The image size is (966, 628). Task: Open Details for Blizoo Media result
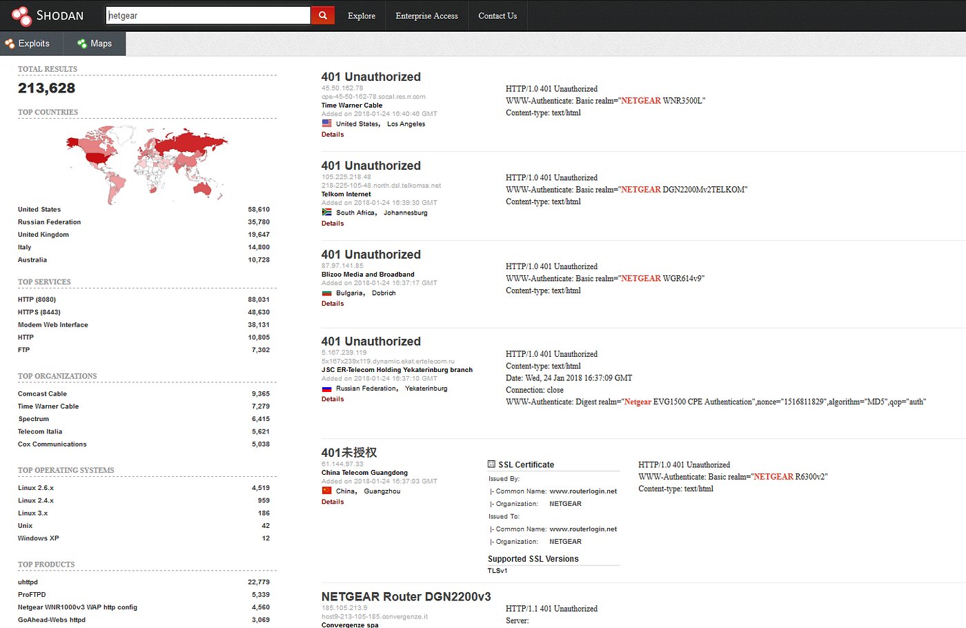click(x=333, y=304)
